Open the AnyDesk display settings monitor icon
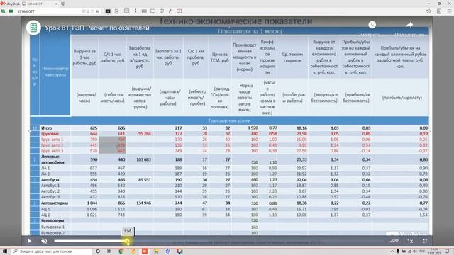 tap(153, 11)
